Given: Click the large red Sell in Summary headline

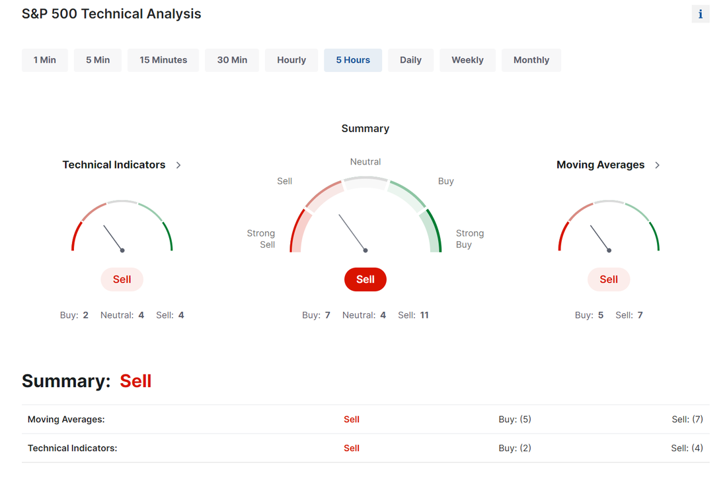Looking at the screenshot, I should tap(135, 381).
